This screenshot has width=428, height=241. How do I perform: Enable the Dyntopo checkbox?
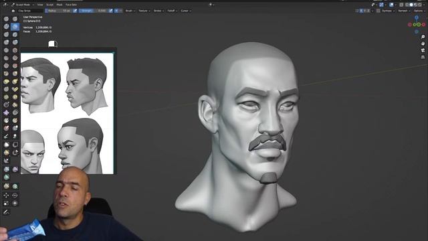coord(379,11)
